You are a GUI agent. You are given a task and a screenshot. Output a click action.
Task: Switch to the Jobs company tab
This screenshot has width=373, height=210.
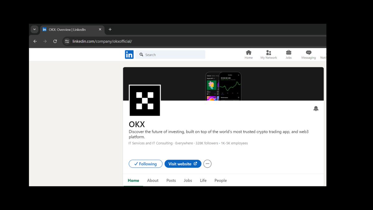(x=188, y=180)
